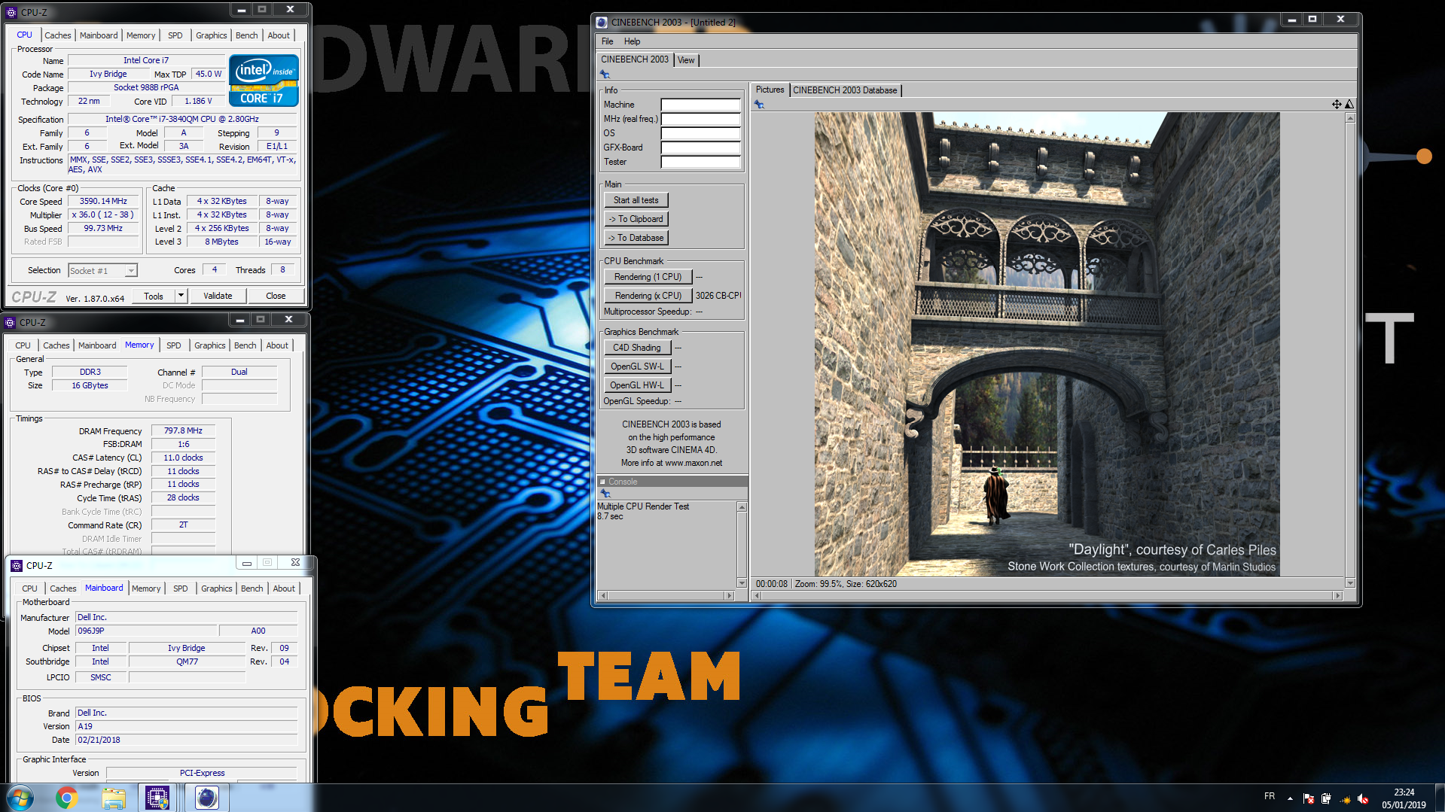1445x812 pixels.
Task: Click the picture panel vertical scrollbar up arrow
Action: pos(1349,118)
